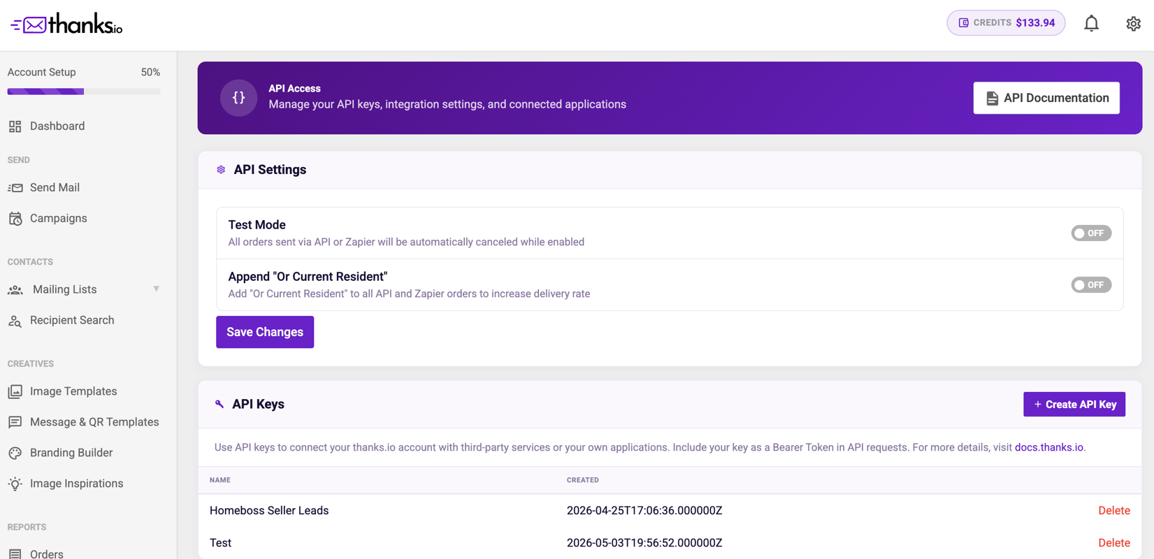This screenshot has height=559, width=1154.
Task: Delete the Homeboss Seller Leads key
Action: click(1113, 511)
